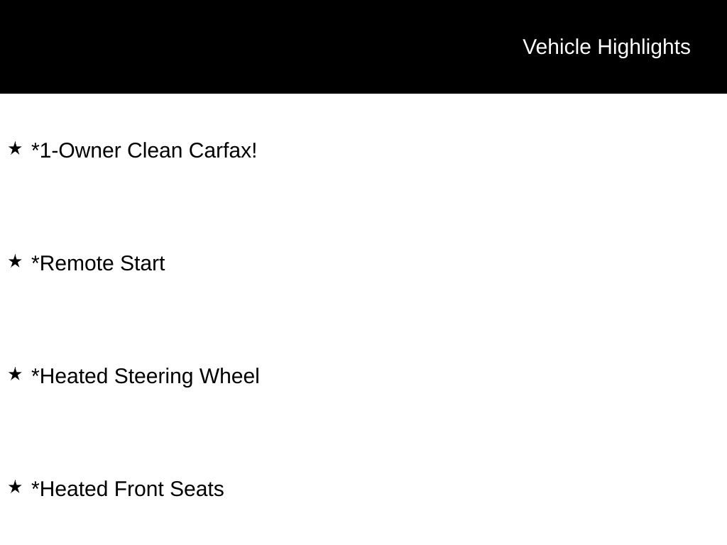Screen dimensions: 727x545
Task: Click the word Highlights in the header
Action: (644, 47)
